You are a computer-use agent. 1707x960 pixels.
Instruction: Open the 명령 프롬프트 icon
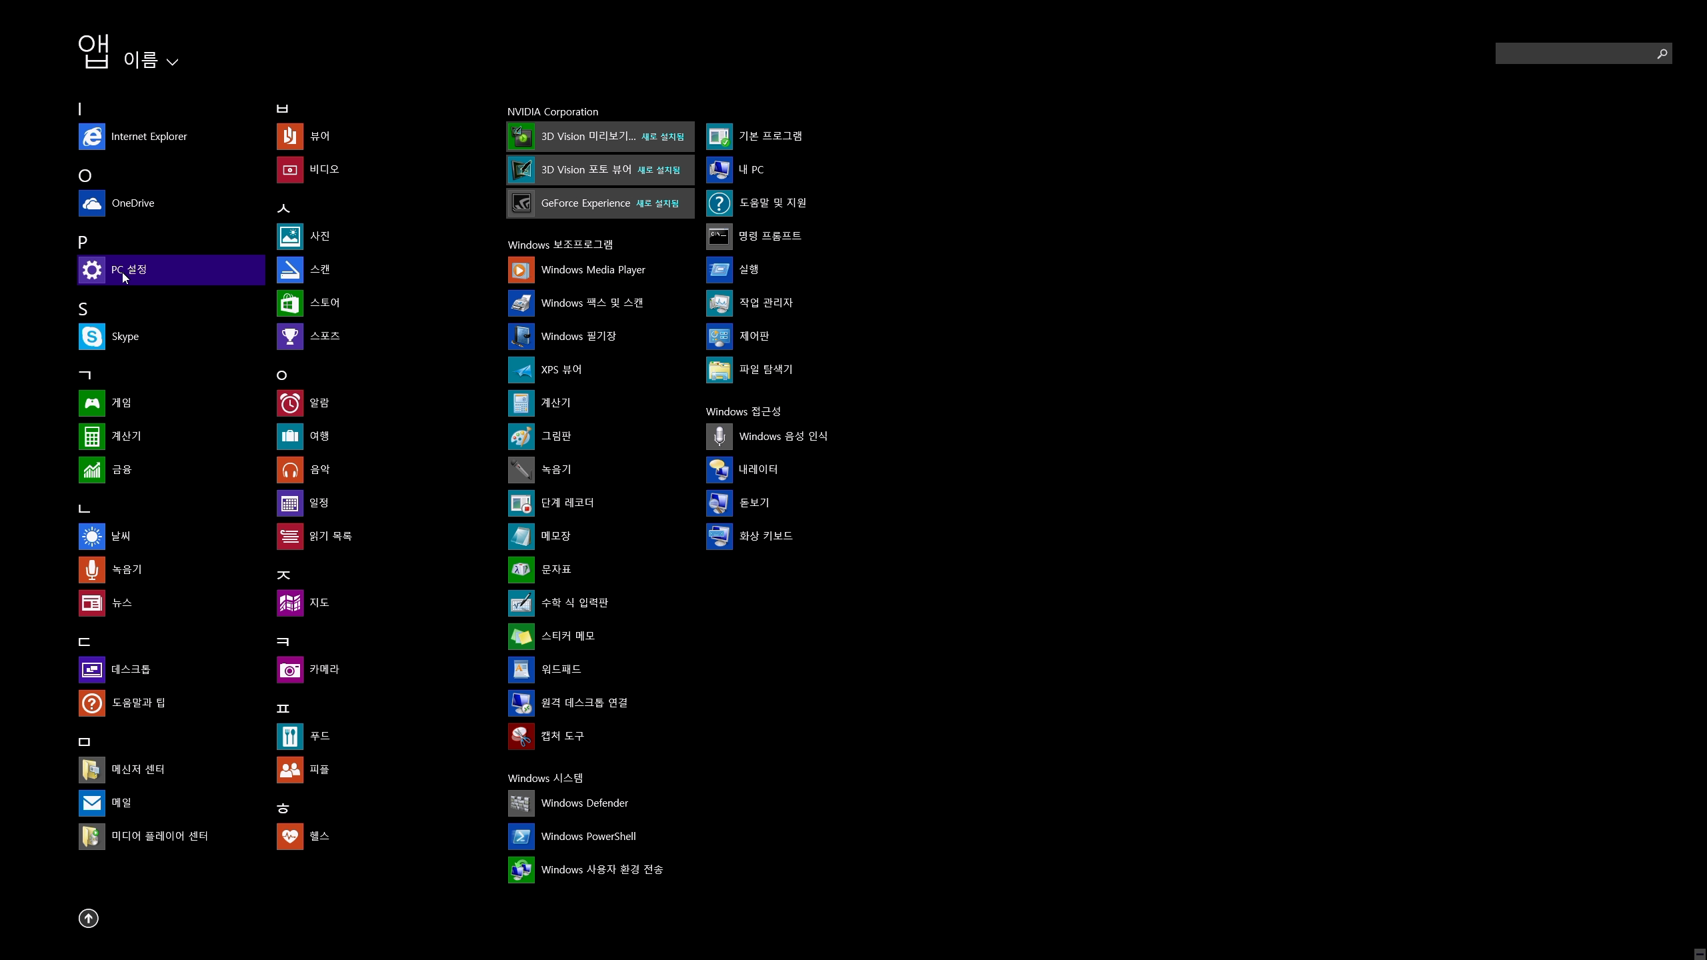click(719, 237)
